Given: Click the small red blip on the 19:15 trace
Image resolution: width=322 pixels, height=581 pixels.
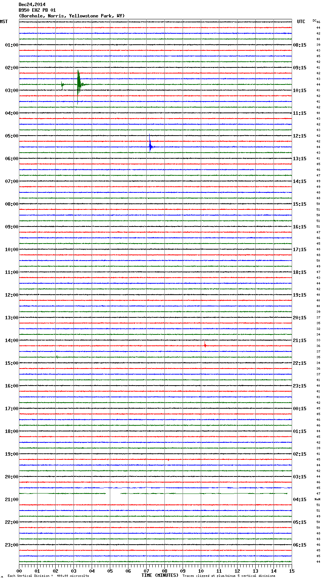Looking at the screenshot, I should [x=169, y=459].
